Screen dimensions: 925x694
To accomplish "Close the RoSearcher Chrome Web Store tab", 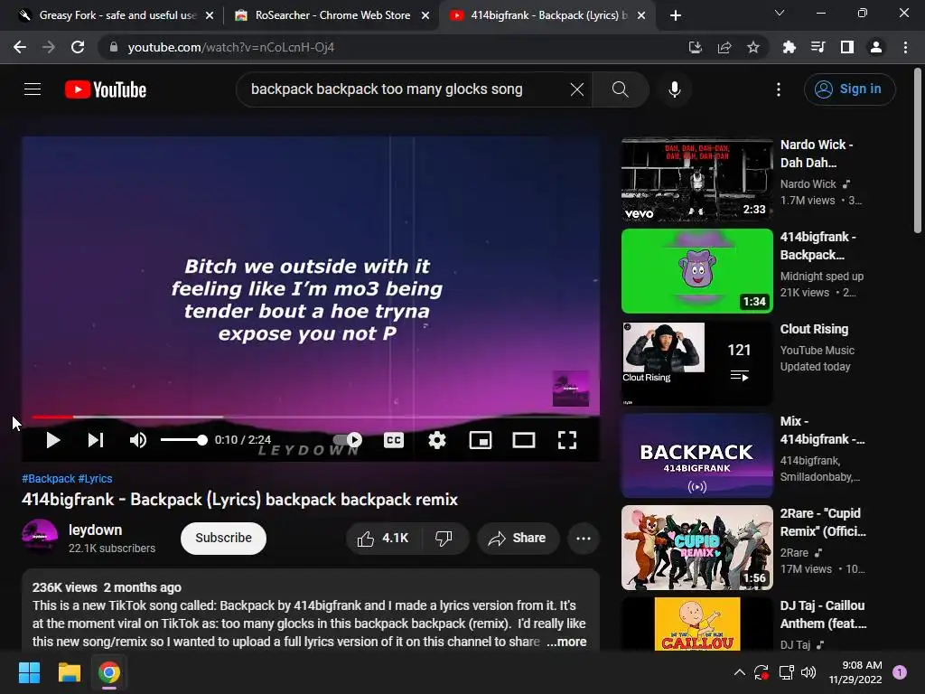I will coord(425,15).
